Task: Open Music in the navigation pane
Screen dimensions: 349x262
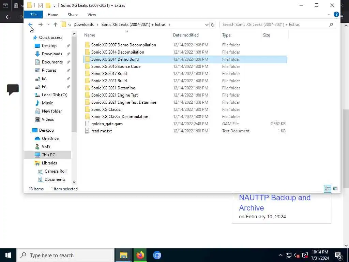Action: tap(47, 103)
